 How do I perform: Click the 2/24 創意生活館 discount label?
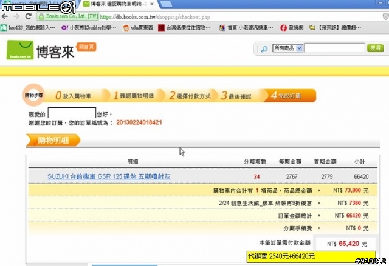(265, 203)
